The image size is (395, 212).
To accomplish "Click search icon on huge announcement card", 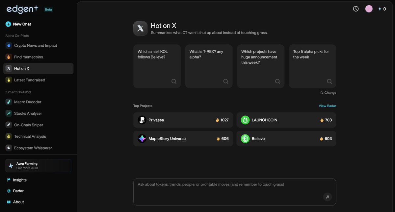I will (277, 81).
